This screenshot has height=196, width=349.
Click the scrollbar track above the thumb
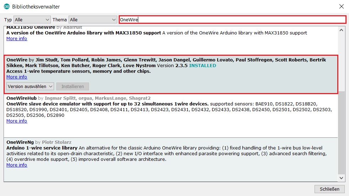pos(342,60)
